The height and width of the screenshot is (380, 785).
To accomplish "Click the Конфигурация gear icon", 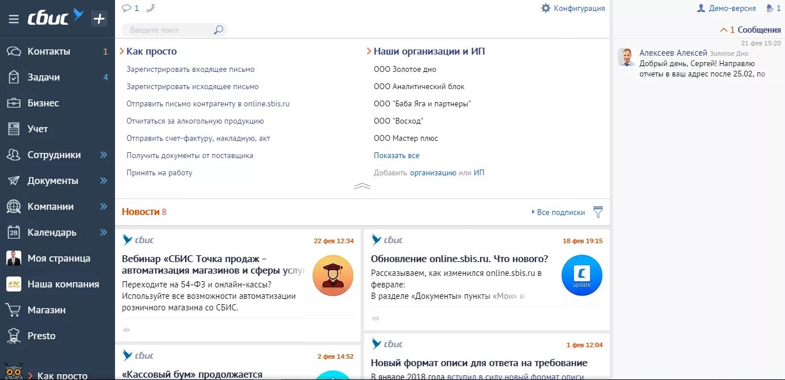I will (x=546, y=8).
